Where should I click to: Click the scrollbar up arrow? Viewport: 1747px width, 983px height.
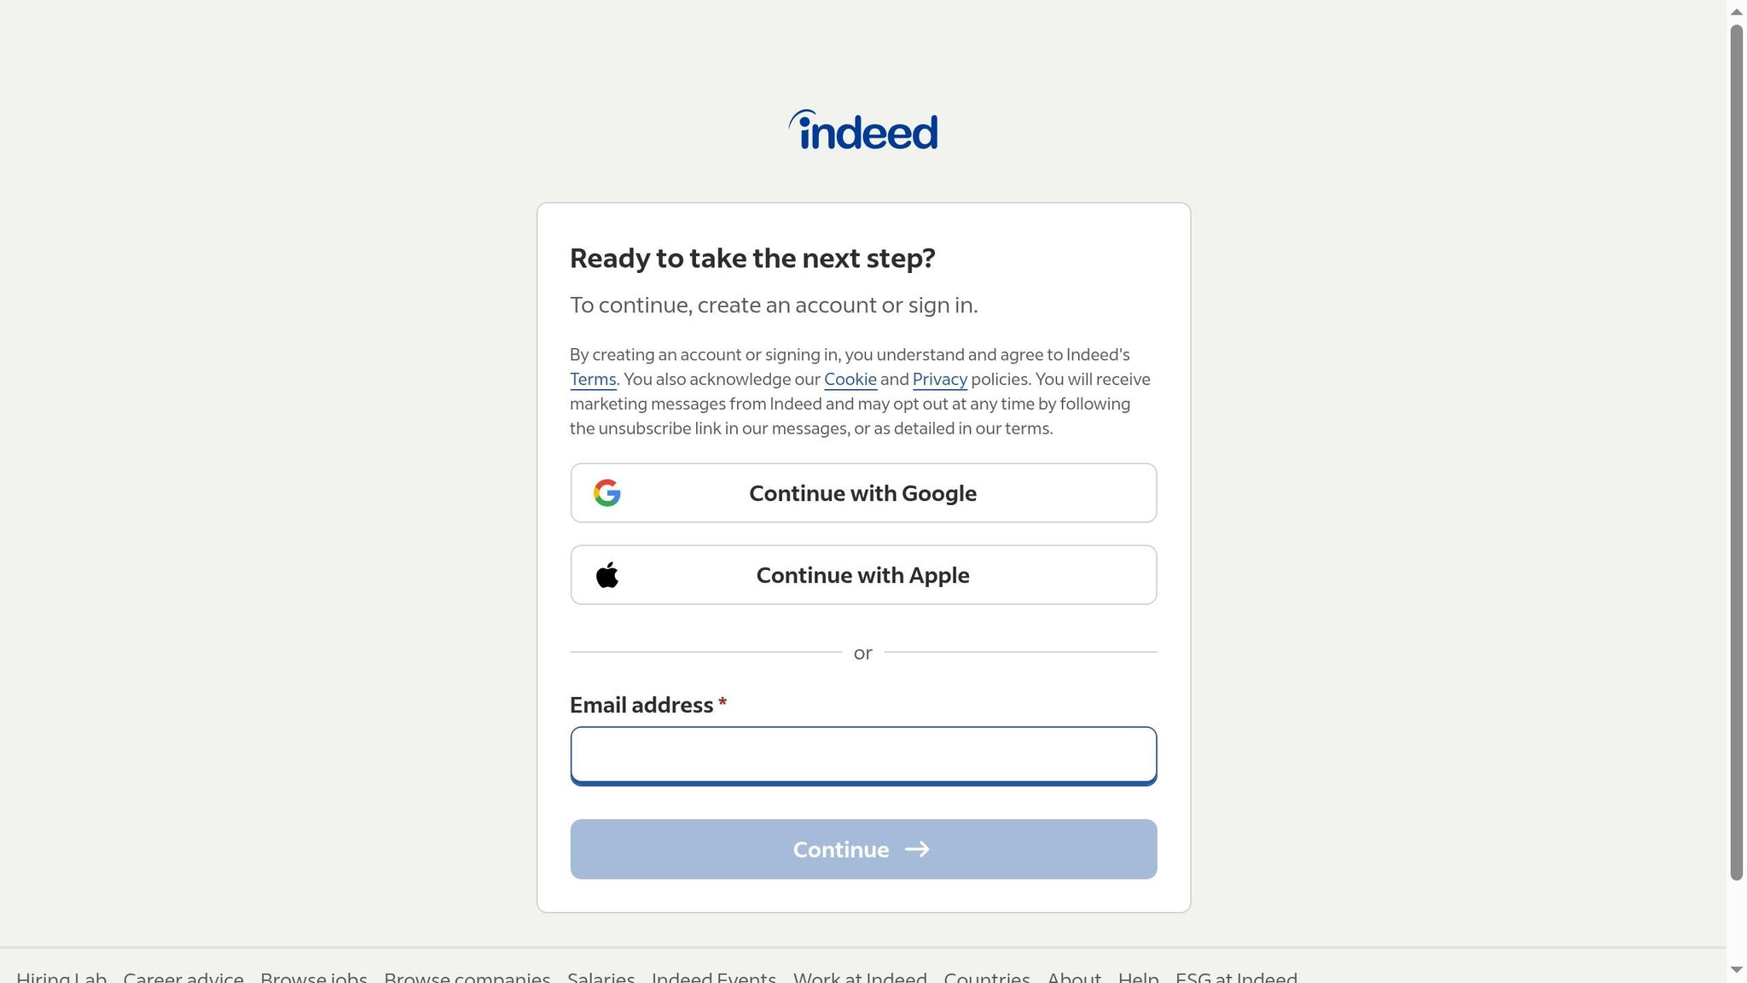1737,11
